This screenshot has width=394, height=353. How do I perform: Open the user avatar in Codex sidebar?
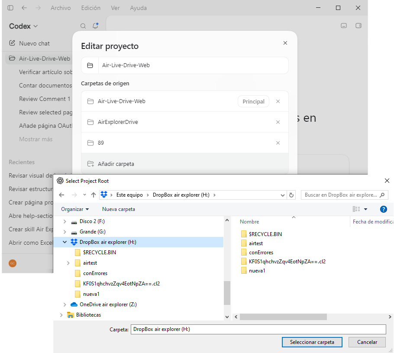[x=13, y=263]
